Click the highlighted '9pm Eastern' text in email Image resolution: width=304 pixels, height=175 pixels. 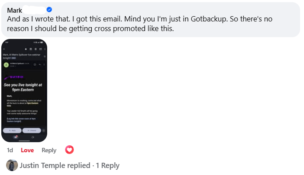33,103
